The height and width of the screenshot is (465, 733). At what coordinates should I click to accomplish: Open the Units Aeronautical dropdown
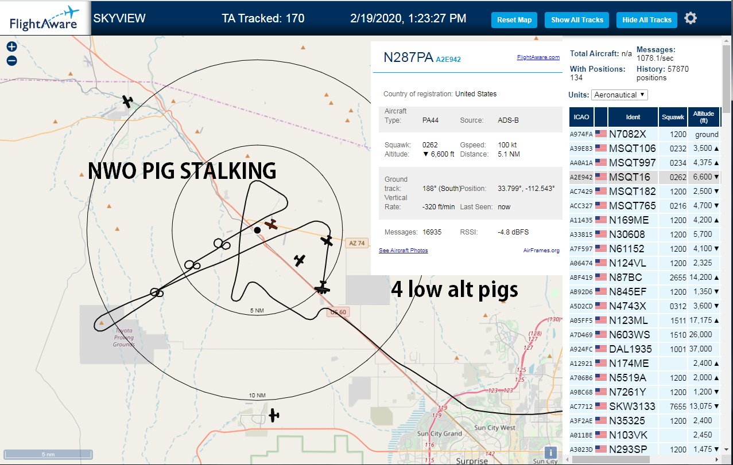[619, 95]
